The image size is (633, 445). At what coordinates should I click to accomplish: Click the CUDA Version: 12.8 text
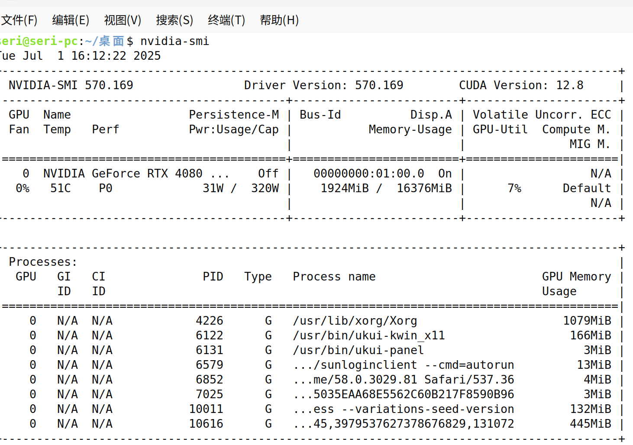[521, 85]
